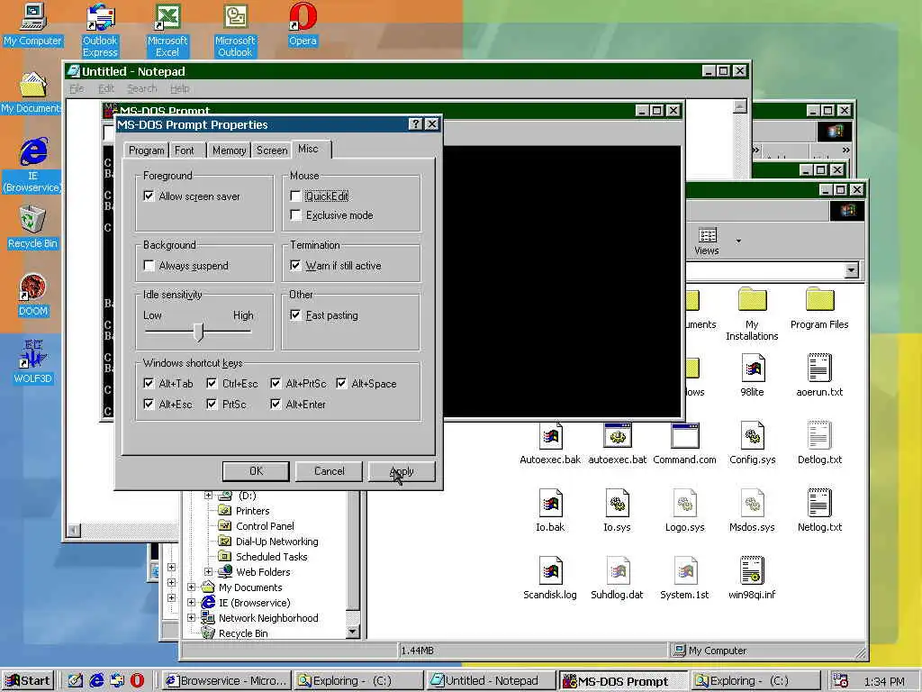Select the aoerun.txt file
This screenshot has height=692, width=922.
(x=819, y=376)
